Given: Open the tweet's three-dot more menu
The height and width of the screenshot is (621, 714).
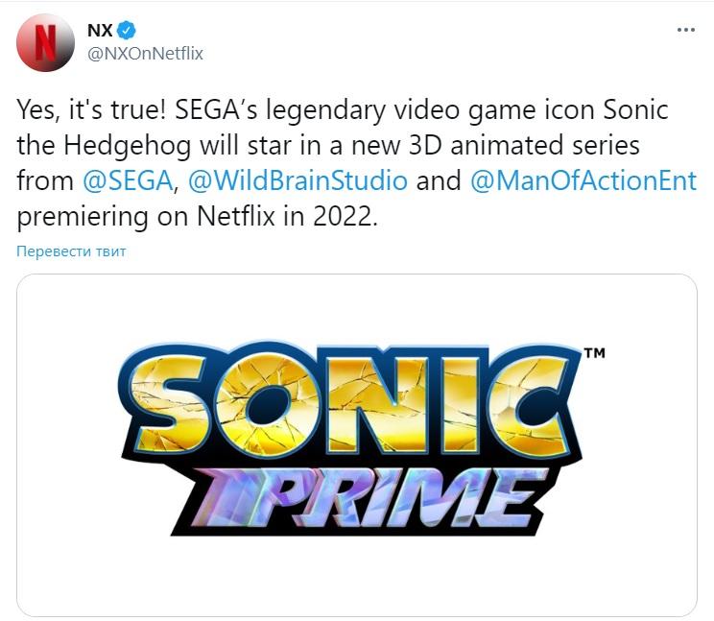Looking at the screenshot, I should (685, 30).
